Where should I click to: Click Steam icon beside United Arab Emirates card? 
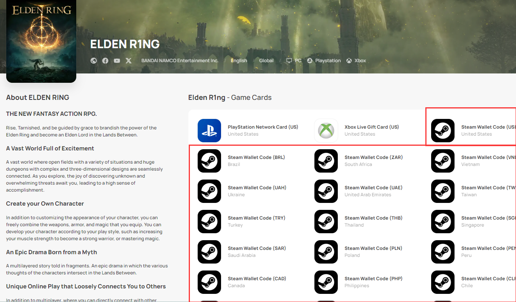pos(326,191)
